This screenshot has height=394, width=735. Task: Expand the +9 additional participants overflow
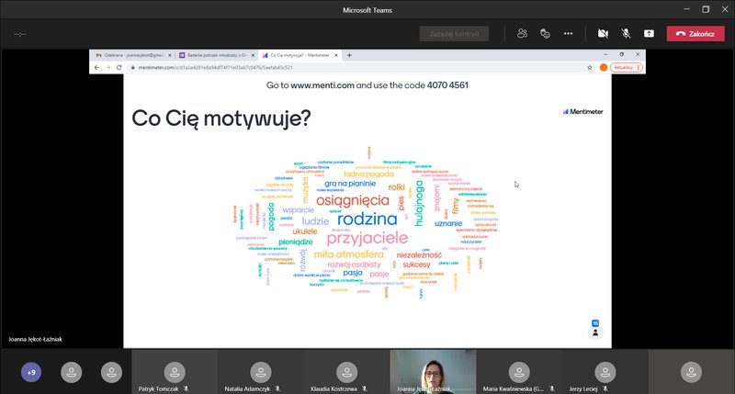[32, 372]
